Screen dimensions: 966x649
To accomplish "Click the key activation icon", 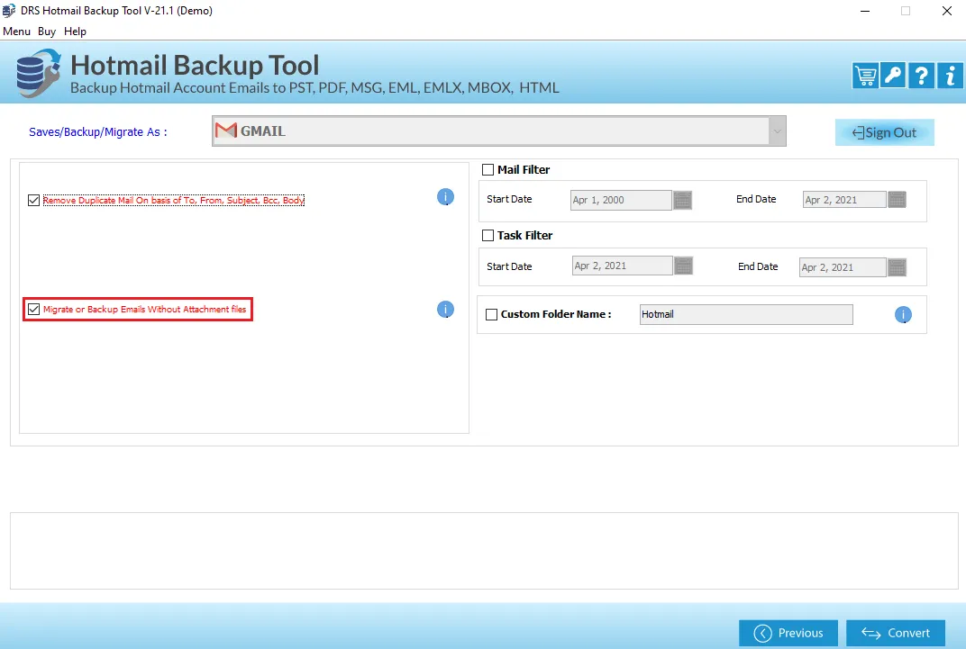I will [893, 76].
